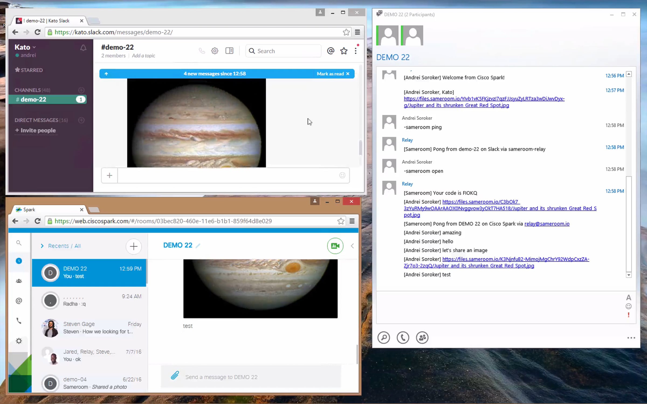Open Radha conversation in Spark list

[x=89, y=300]
